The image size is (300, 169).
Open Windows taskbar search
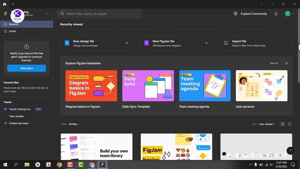(16, 165)
